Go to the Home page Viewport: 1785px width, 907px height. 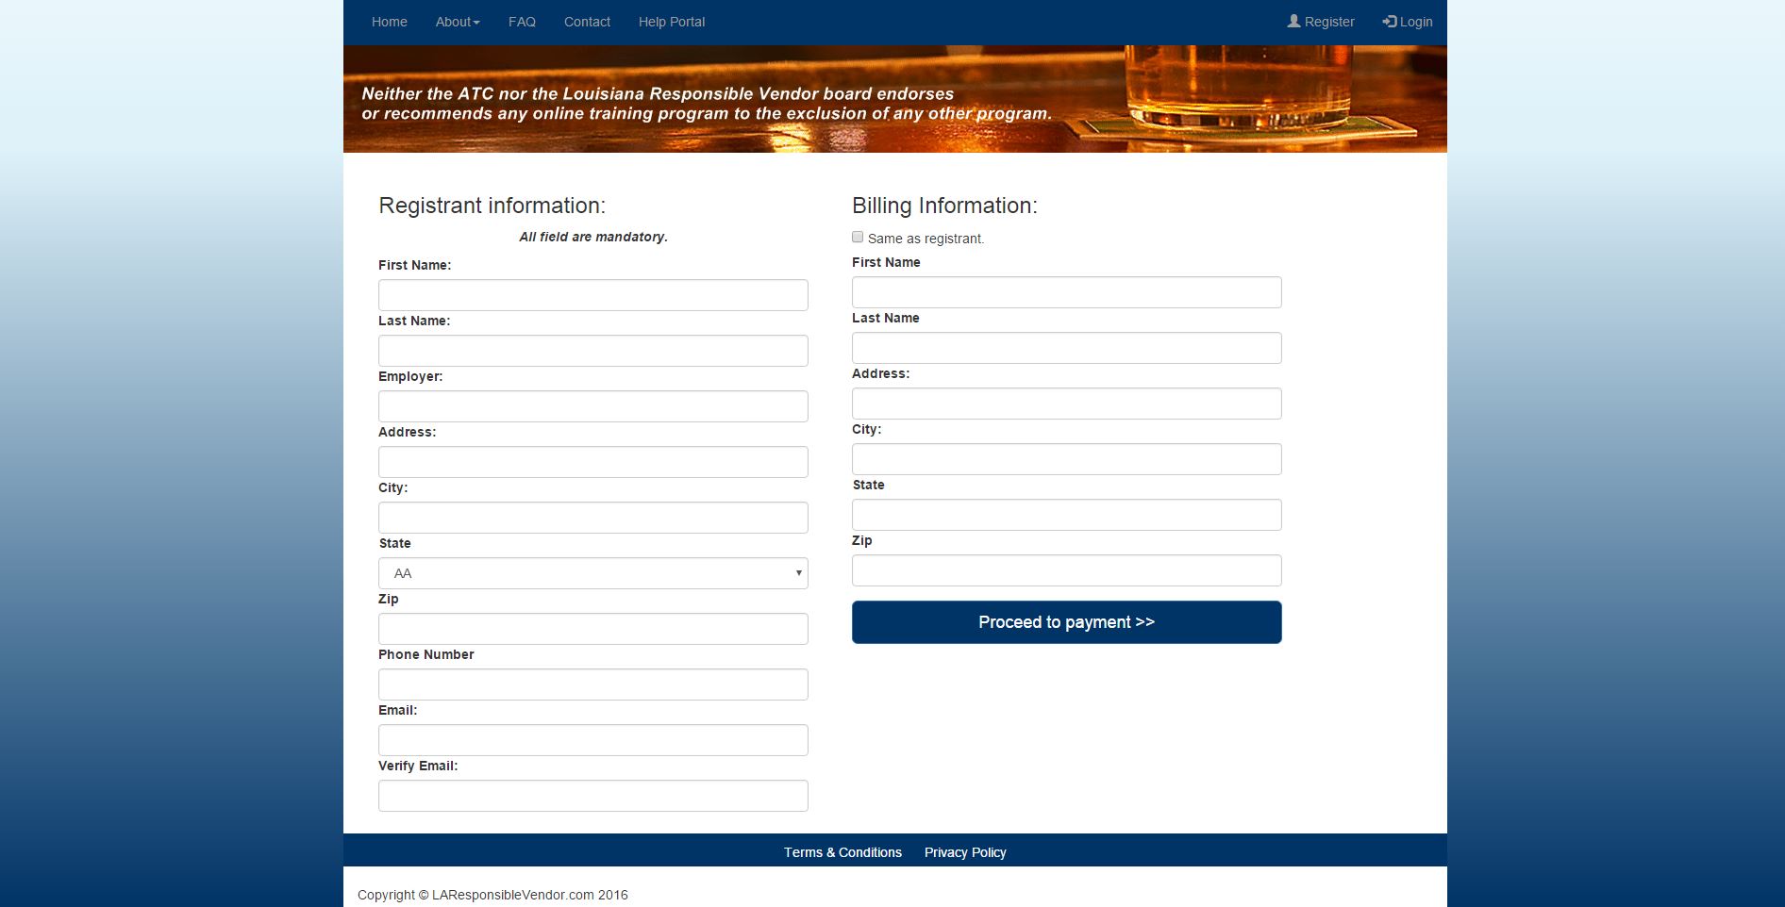point(389,22)
